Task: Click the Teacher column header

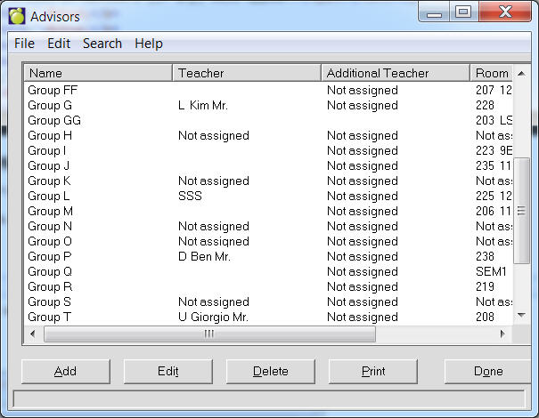Action: 247,73
